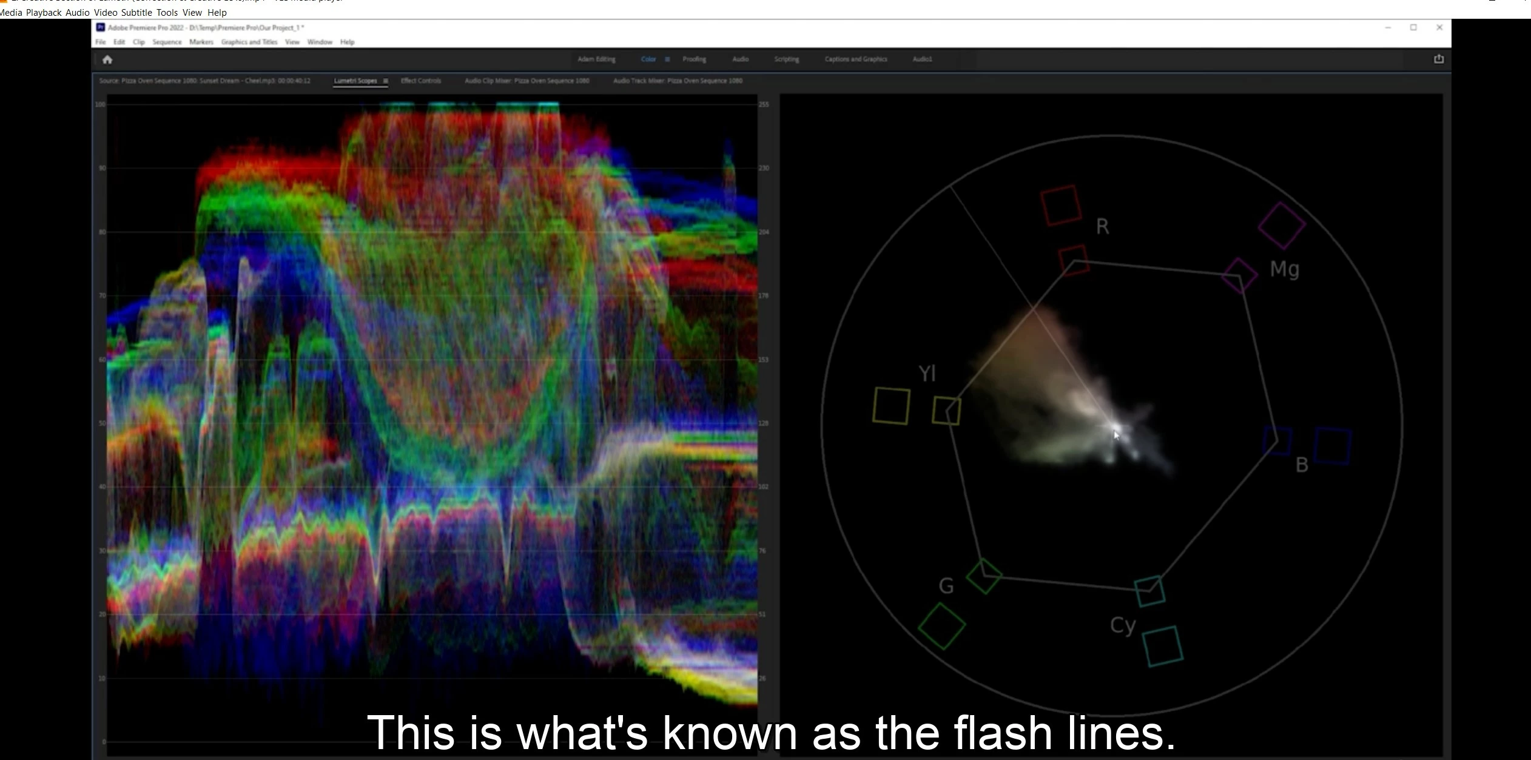
Task: Switch to the Audio1 workspace
Action: point(922,59)
